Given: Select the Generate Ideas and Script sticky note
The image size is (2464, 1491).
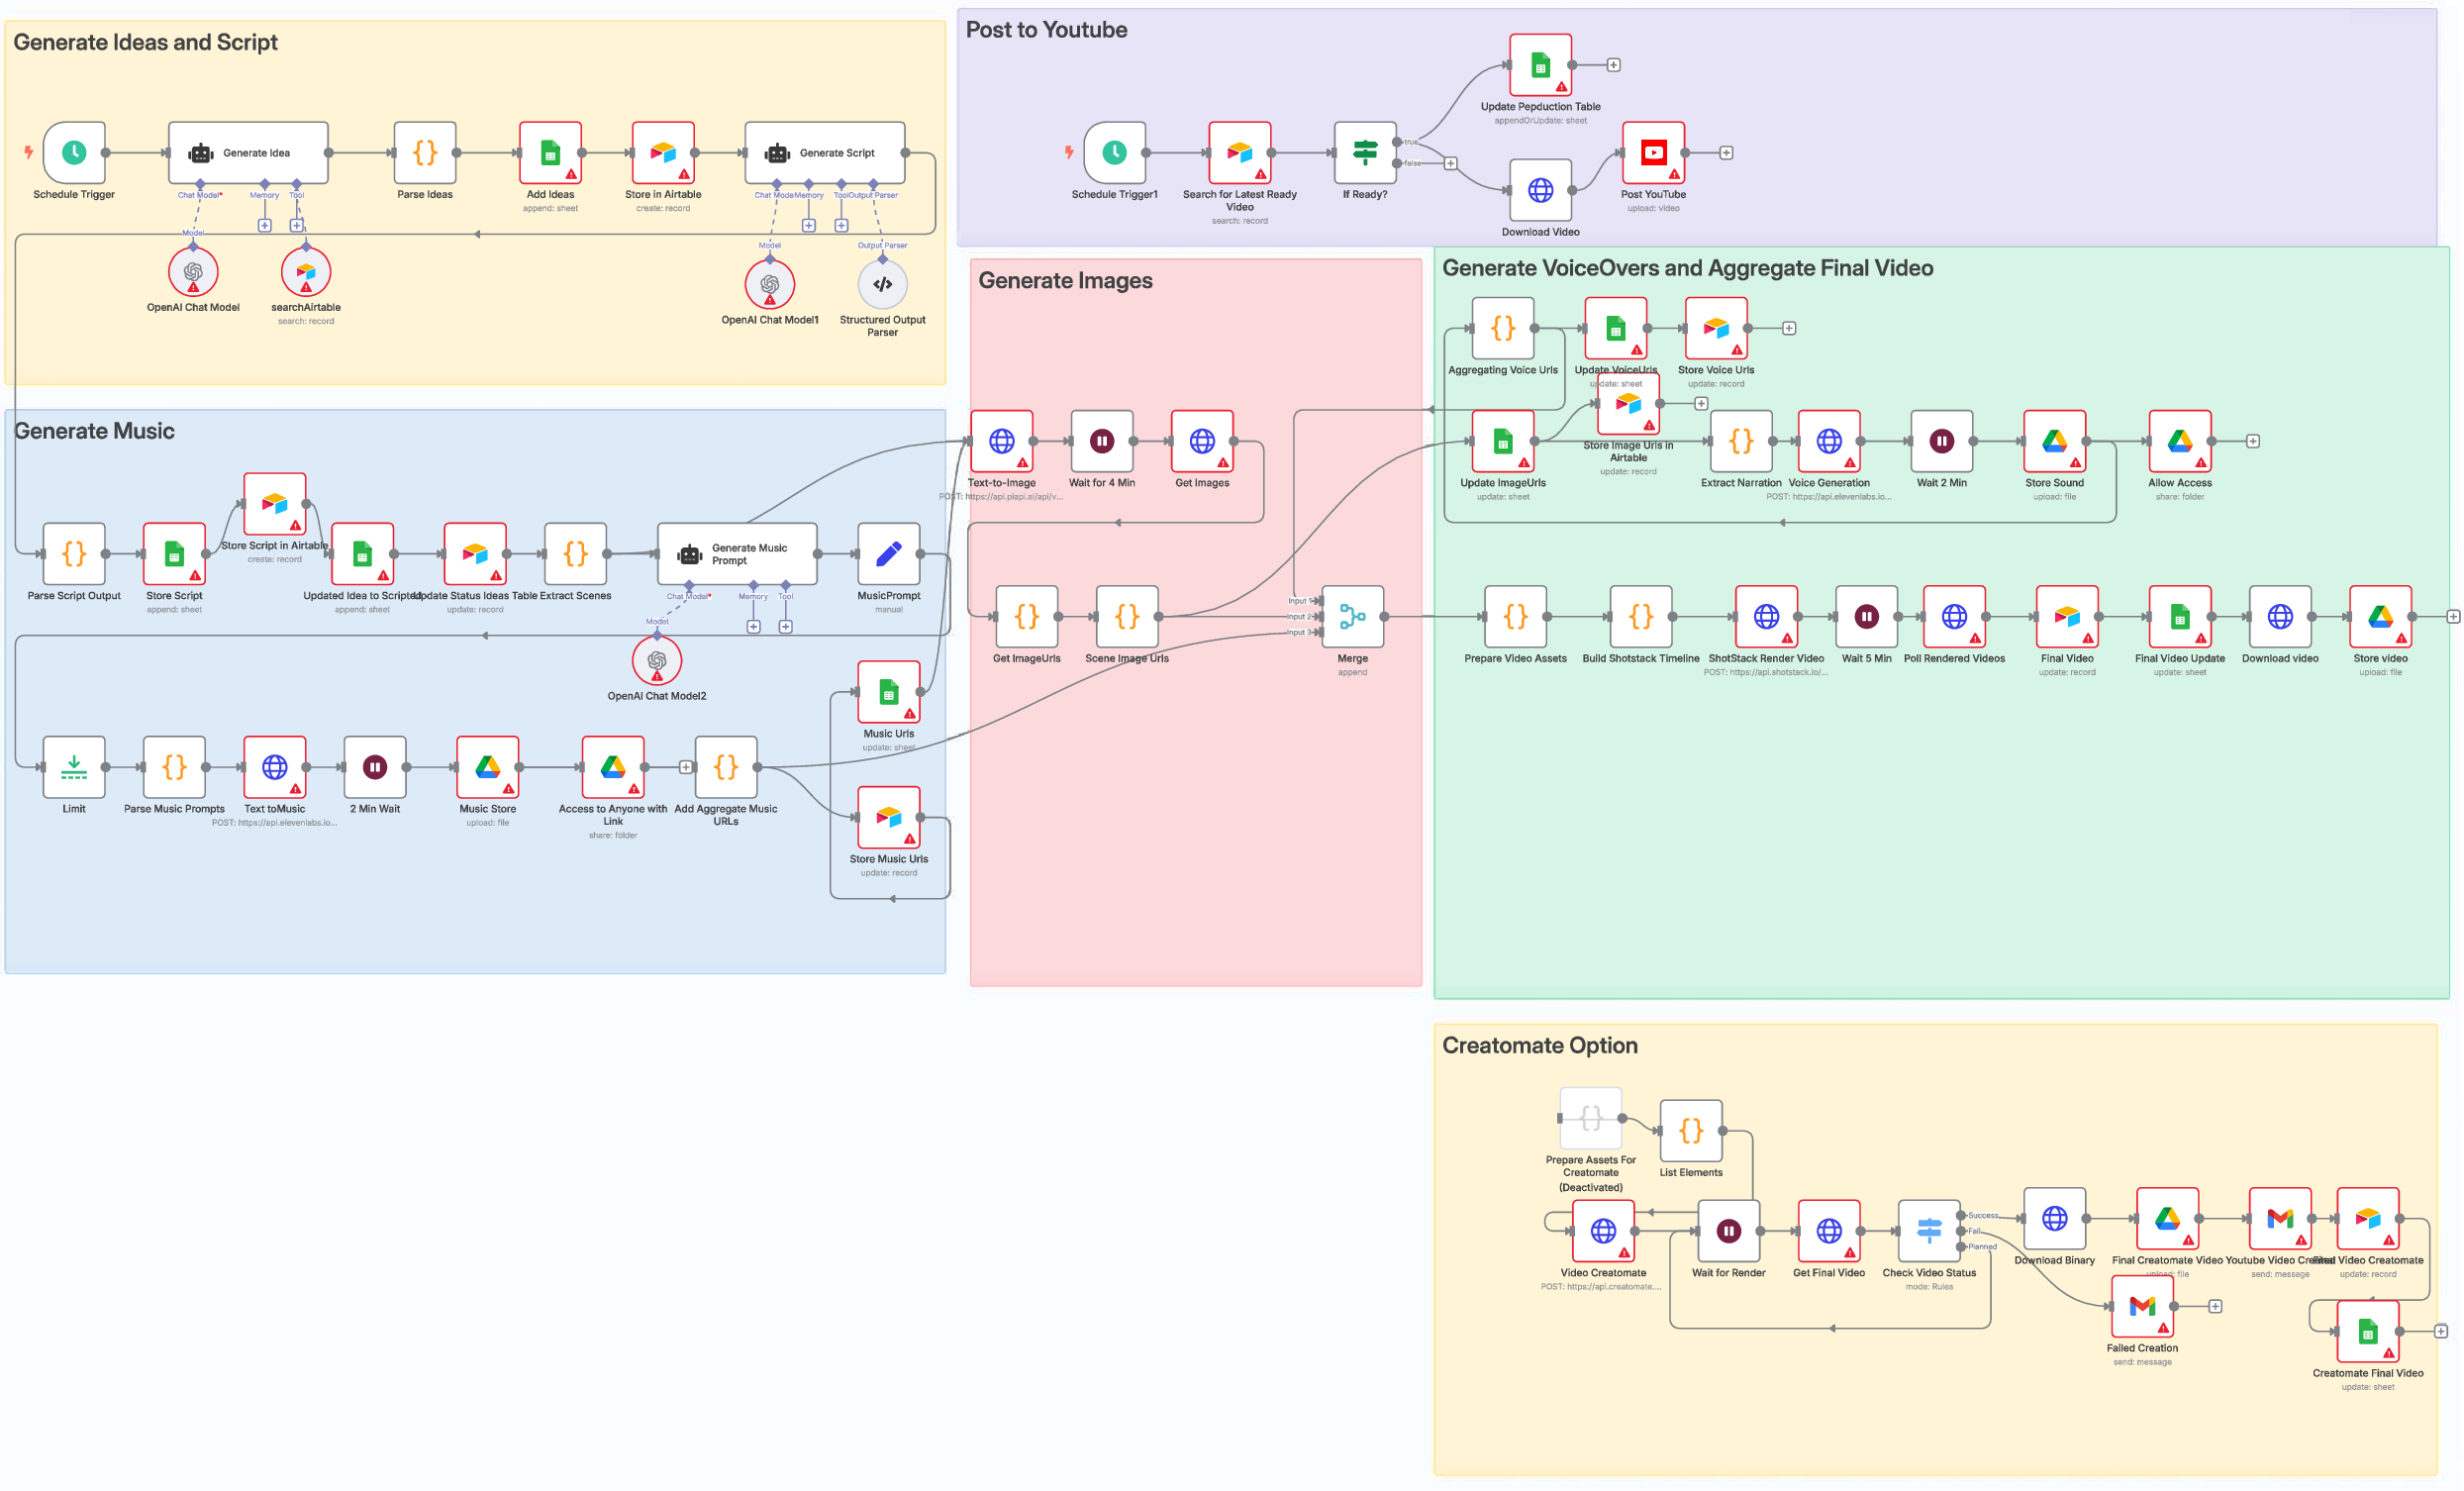Looking at the screenshot, I should 475,203.
